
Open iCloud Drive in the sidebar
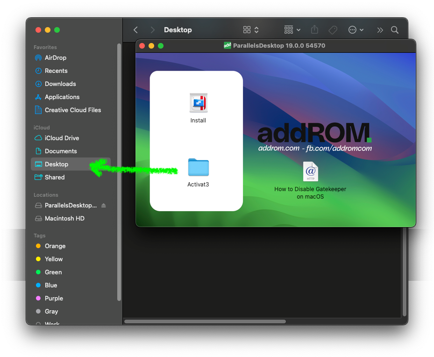(71, 138)
